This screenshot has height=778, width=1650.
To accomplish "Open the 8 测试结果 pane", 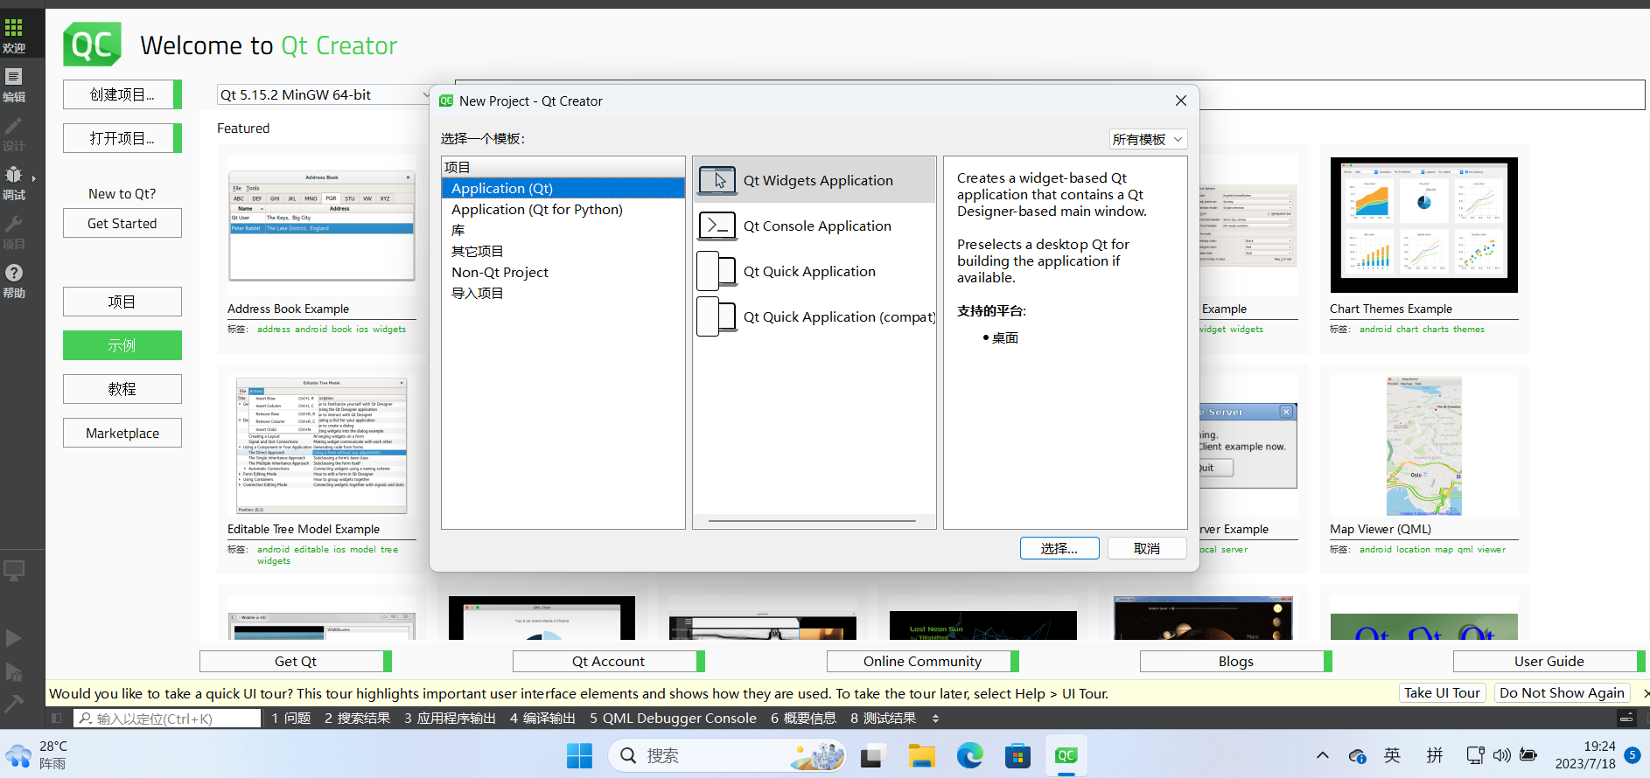I will pyautogui.click(x=883, y=719).
